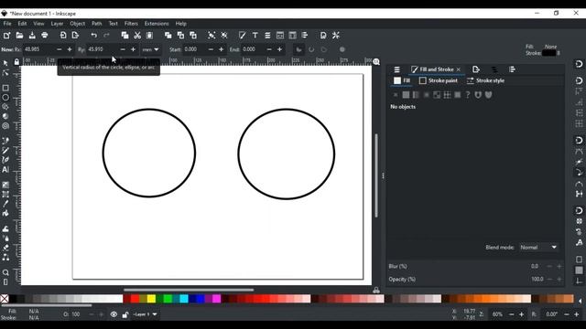This screenshot has height=329, width=586.
Task: Select the Selector arrow tool
Action: click(5, 63)
